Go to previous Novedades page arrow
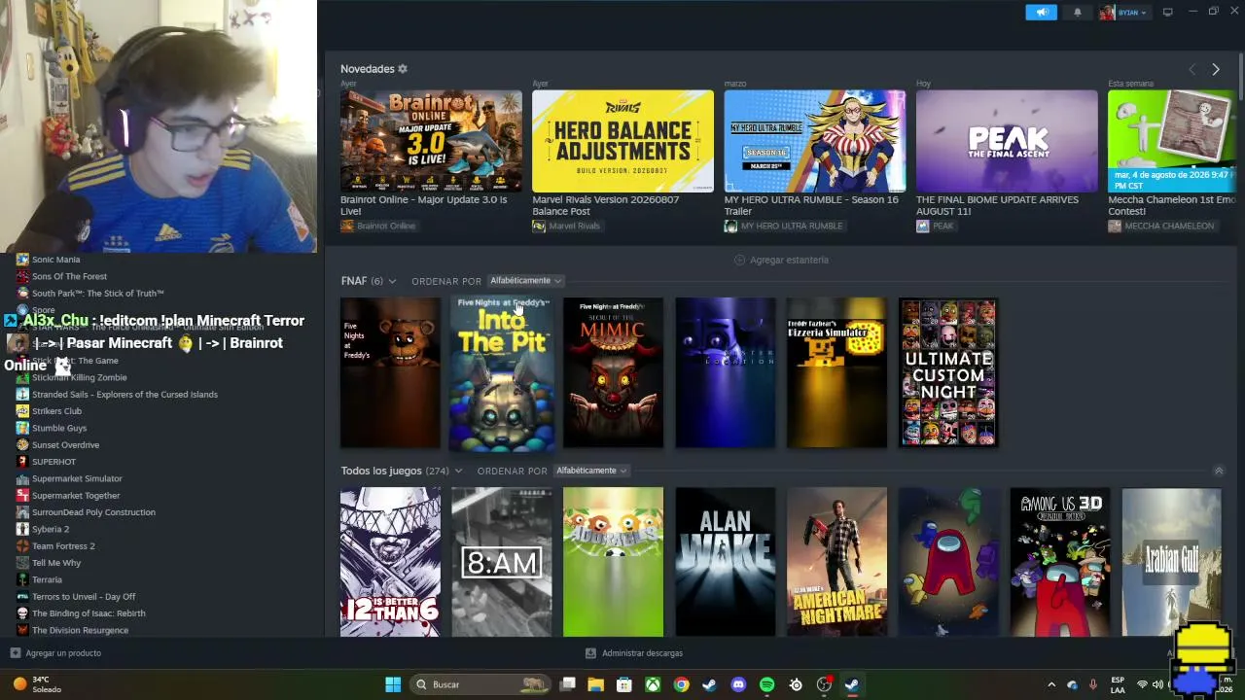This screenshot has width=1245, height=700. click(x=1192, y=70)
